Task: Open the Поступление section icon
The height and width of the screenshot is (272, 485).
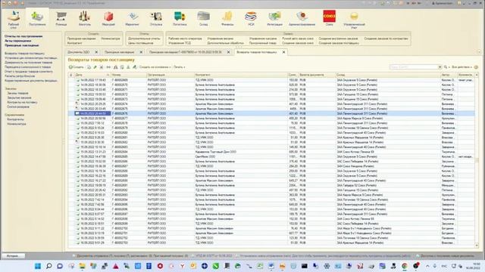Action: 37,18
